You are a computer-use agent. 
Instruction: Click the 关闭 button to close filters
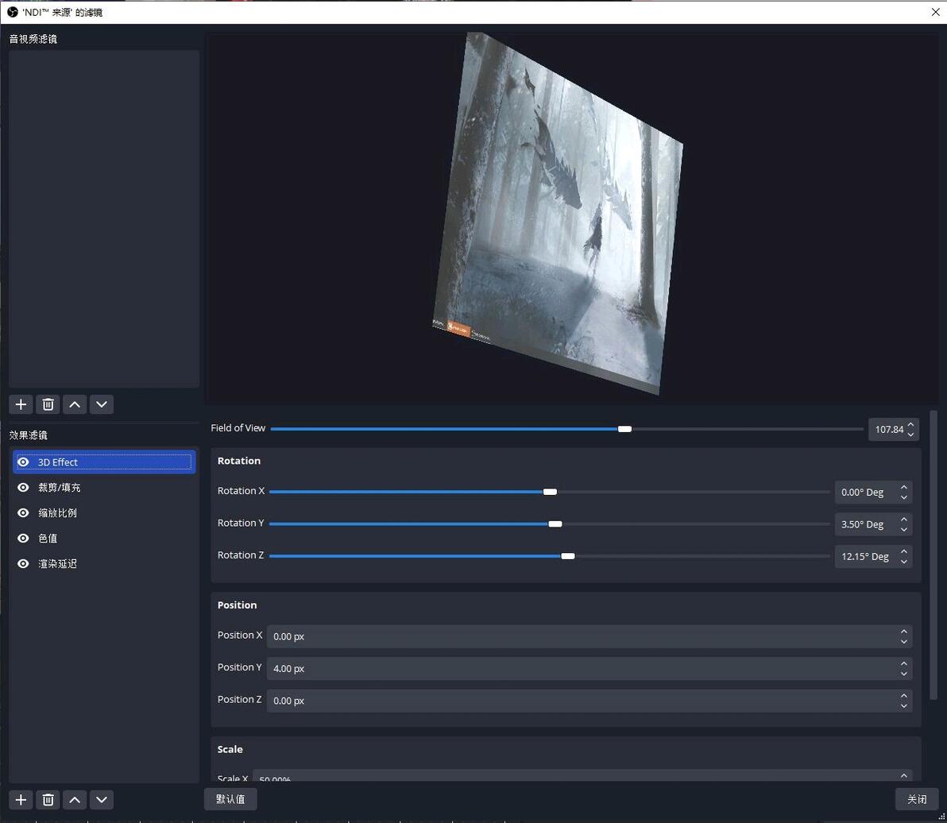coord(917,799)
